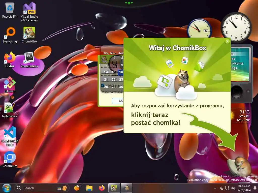This screenshot has width=258, height=193.
Task: Open Visual Studio 2022 Preview shortcut
Action: [x=29, y=12]
